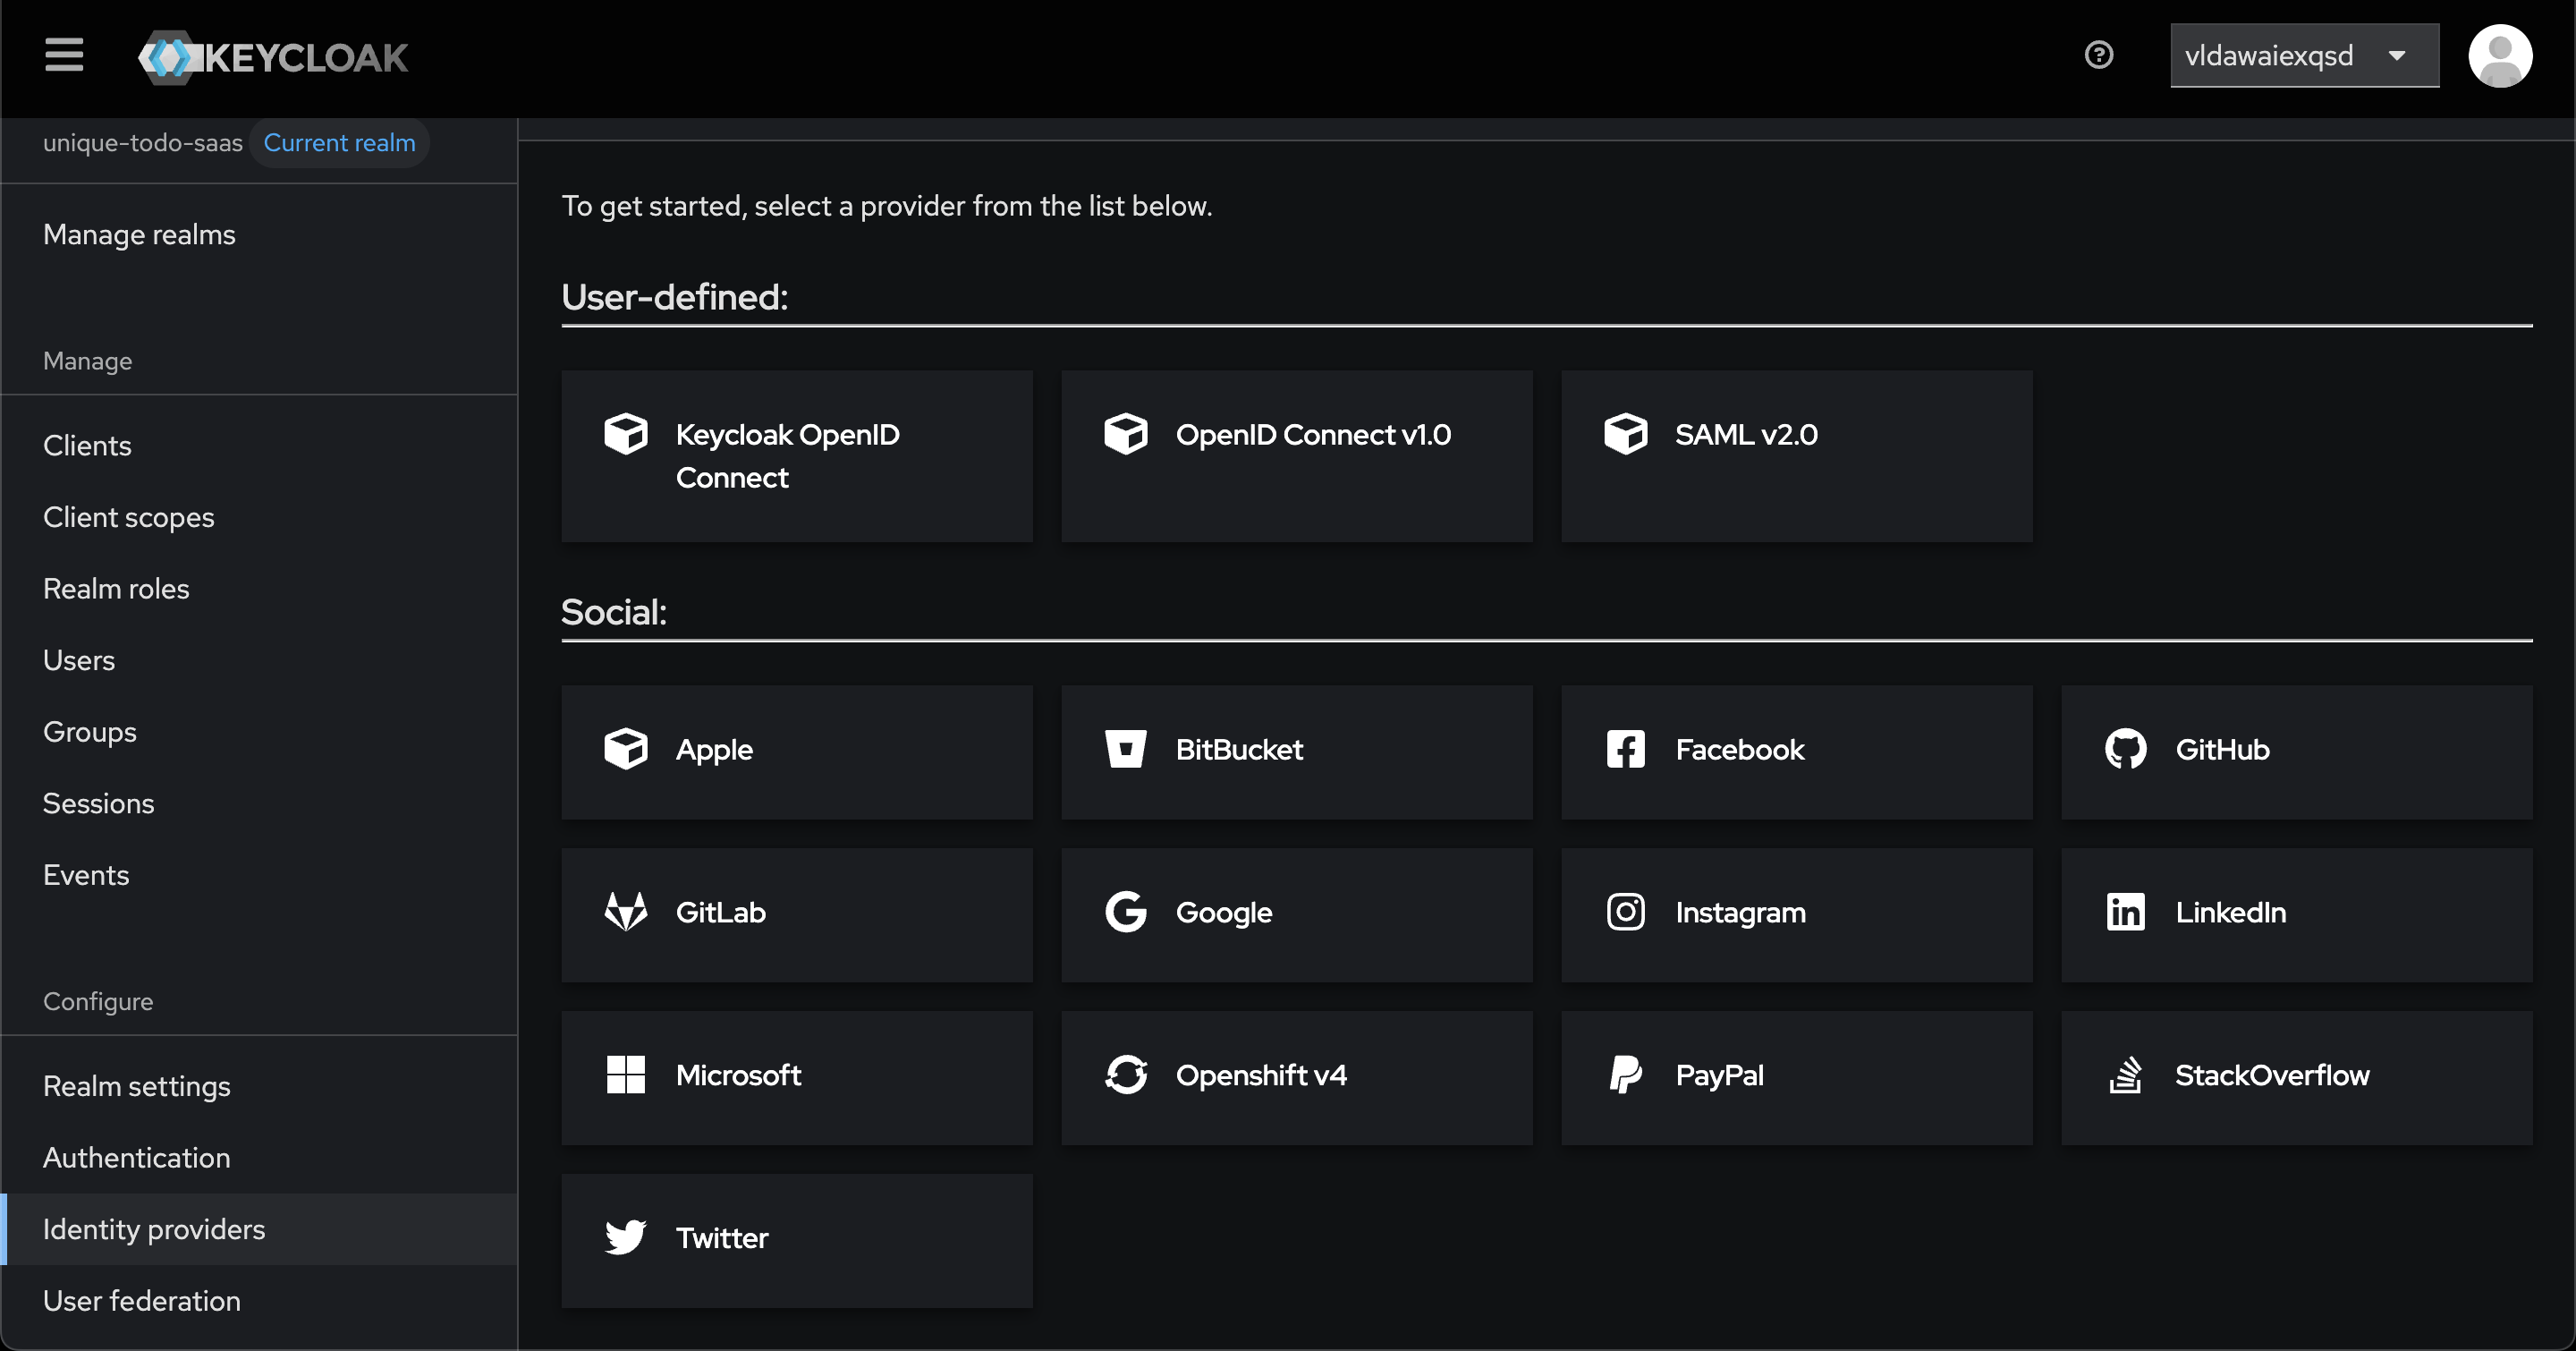
Task: Click the Keycloak OpenID Connect cube icon
Action: point(626,434)
